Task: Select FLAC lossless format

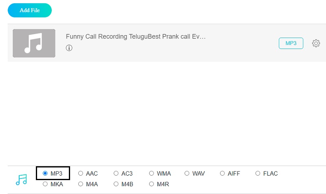Action: pos(258,174)
